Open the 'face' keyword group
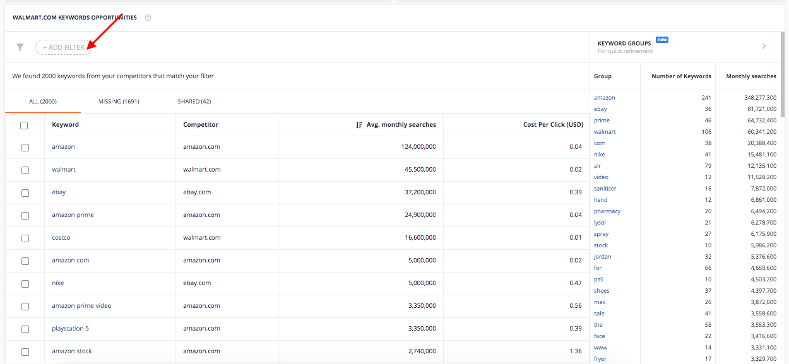The width and height of the screenshot is (789, 364). pyautogui.click(x=600, y=336)
